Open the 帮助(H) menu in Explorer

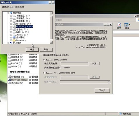(59, 20)
